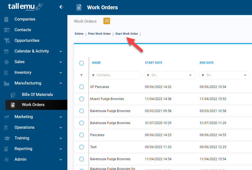Click the Inventory sidebar icon

point(6,73)
